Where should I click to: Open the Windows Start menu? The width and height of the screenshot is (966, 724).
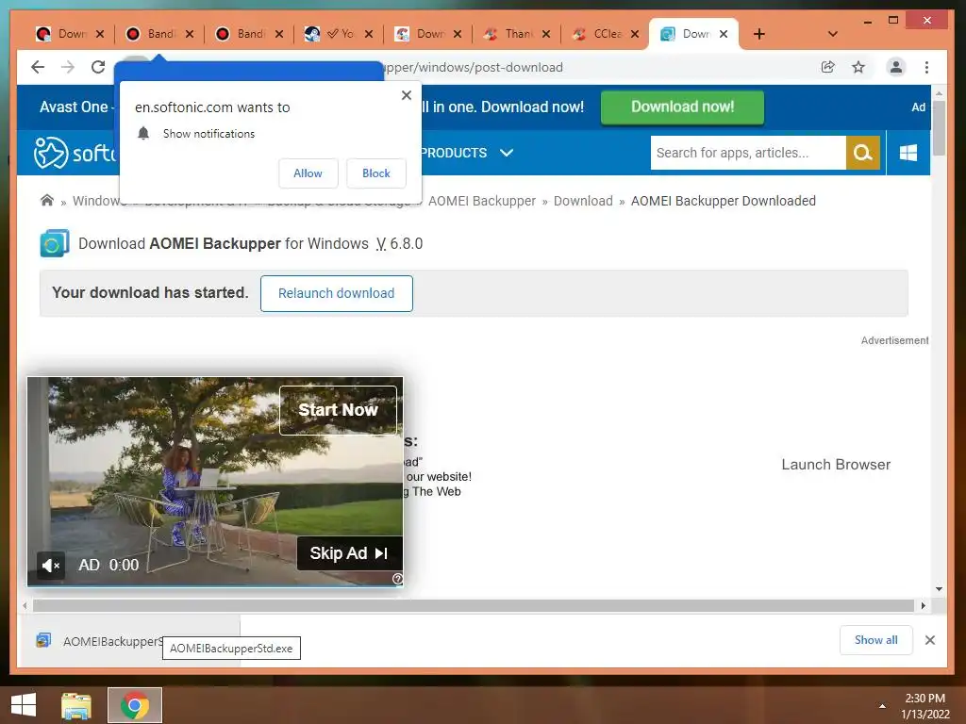click(24, 705)
